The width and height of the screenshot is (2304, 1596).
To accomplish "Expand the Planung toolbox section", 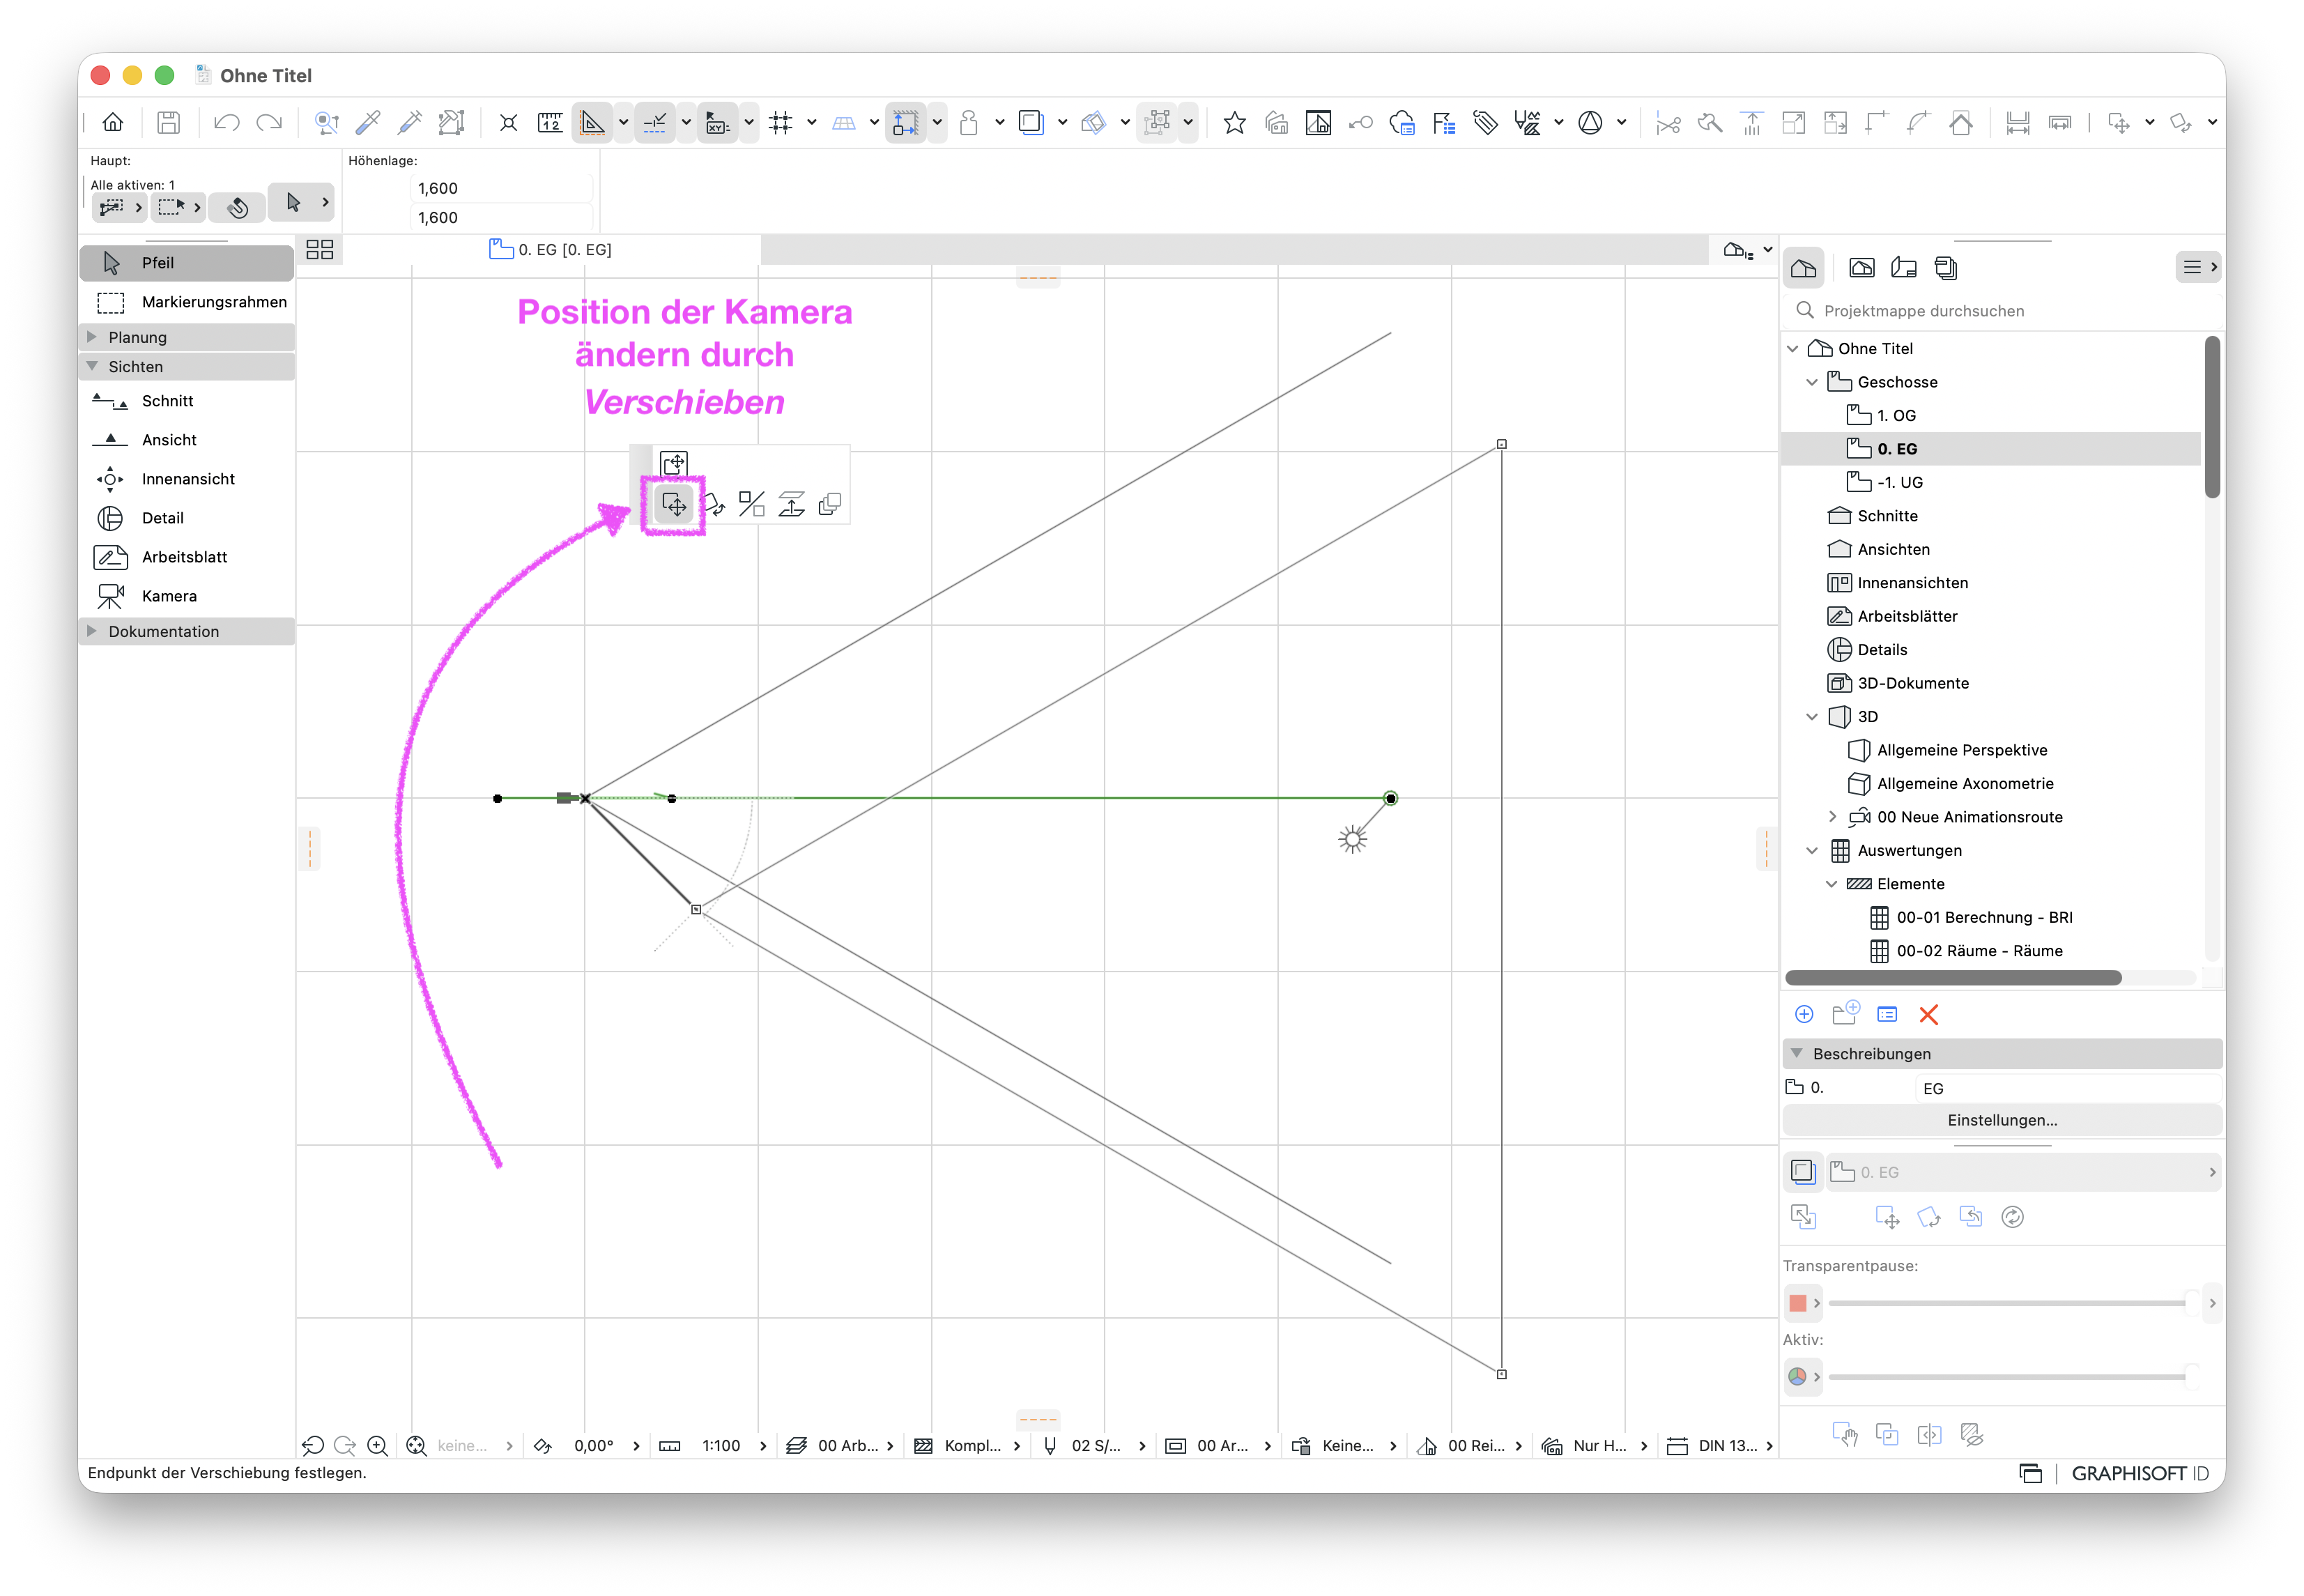I will click(93, 337).
